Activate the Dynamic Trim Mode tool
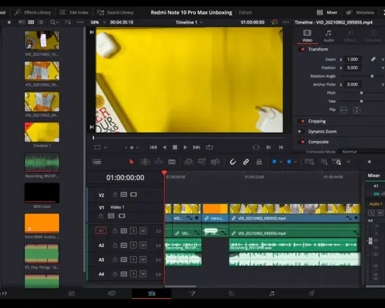385x308 pixels. pyautogui.click(x=158, y=162)
